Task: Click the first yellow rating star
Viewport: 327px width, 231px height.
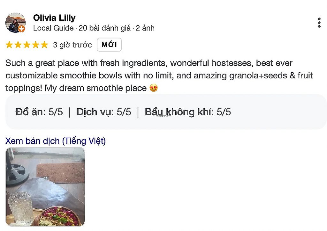Action: (x=9, y=45)
